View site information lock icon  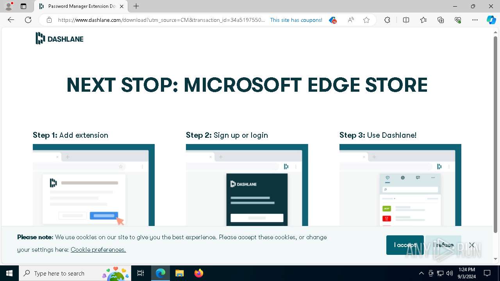click(x=49, y=20)
